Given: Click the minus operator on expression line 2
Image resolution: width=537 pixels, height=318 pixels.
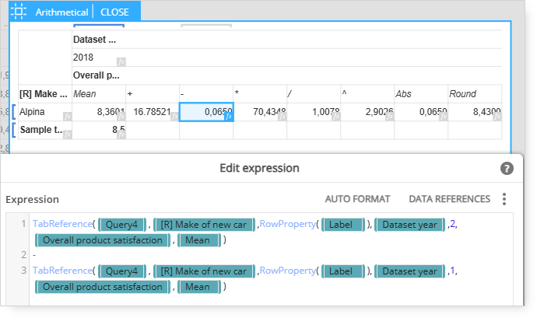Looking at the screenshot, I should click(x=34, y=255).
